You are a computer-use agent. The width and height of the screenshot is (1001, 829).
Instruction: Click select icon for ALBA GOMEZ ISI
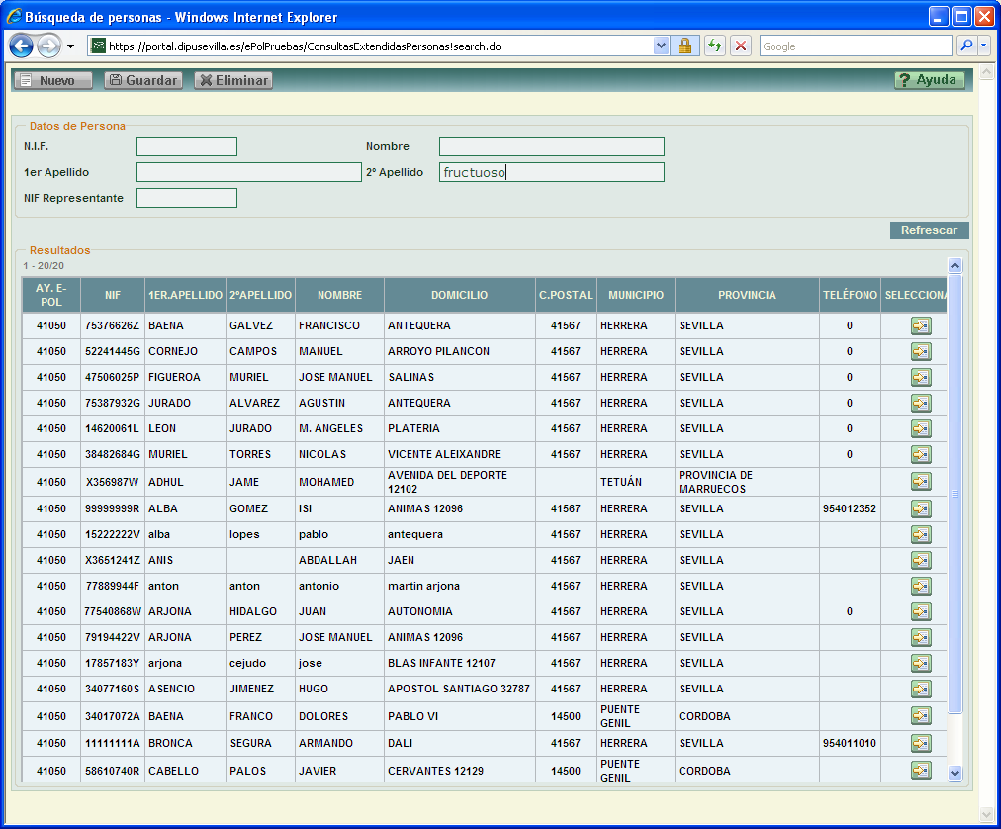point(921,508)
